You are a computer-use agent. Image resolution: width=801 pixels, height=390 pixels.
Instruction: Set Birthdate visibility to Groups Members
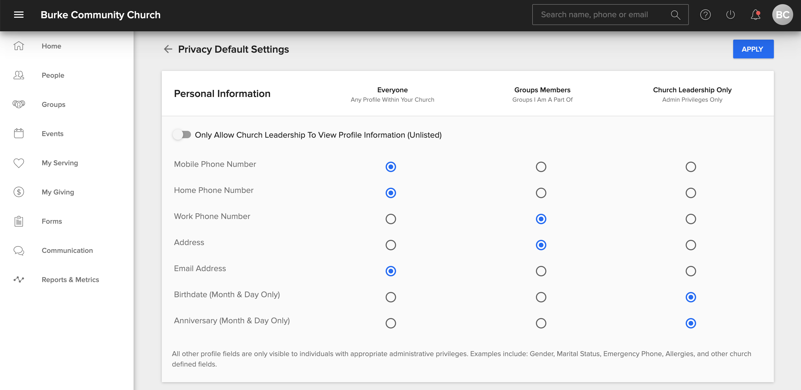coord(541,297)
